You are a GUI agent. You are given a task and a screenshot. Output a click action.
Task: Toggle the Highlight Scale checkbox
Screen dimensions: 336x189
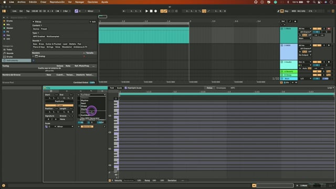125,88
